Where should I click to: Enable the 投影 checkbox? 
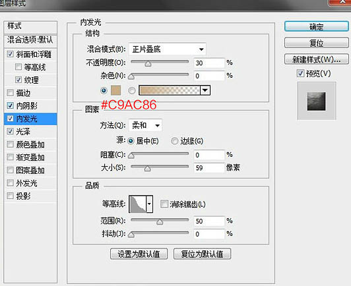(10, 196)
